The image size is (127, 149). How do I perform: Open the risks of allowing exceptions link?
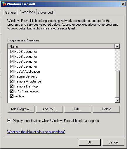tap(36, 132)
